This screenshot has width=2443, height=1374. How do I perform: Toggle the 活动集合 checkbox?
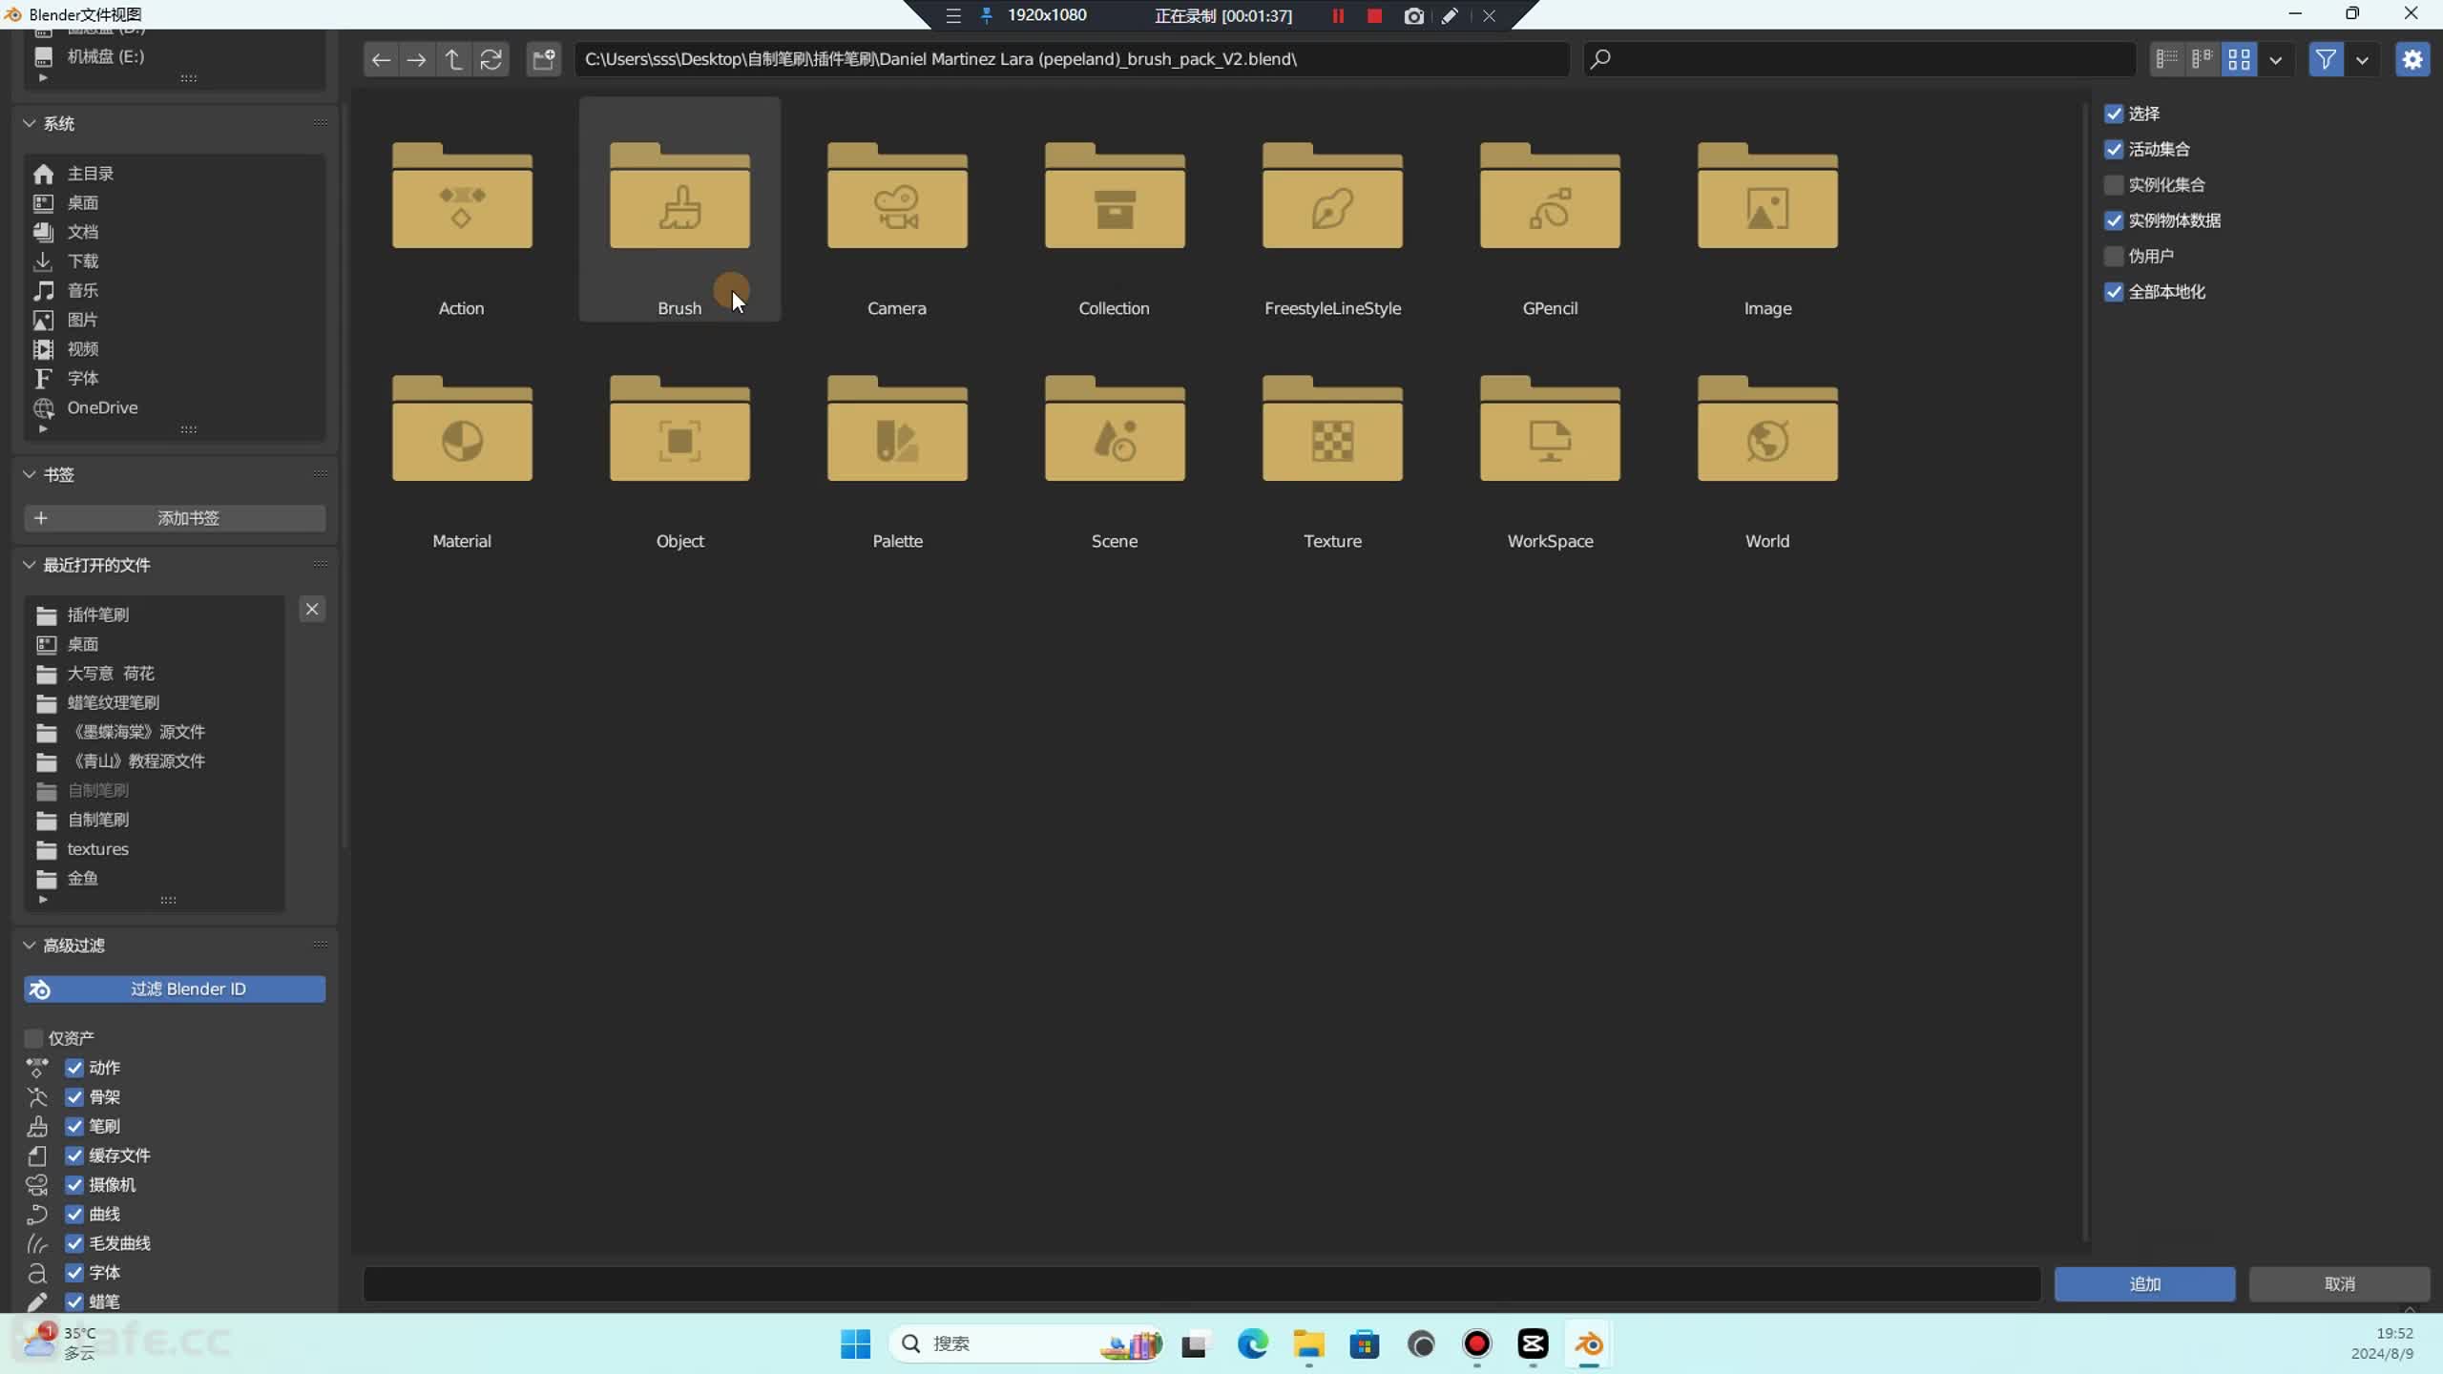[2114, 149]
